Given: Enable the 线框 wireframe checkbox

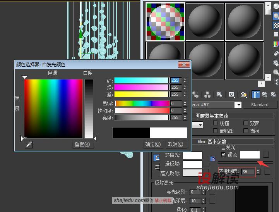Looking at the screenshot, I should click(215, 123).
